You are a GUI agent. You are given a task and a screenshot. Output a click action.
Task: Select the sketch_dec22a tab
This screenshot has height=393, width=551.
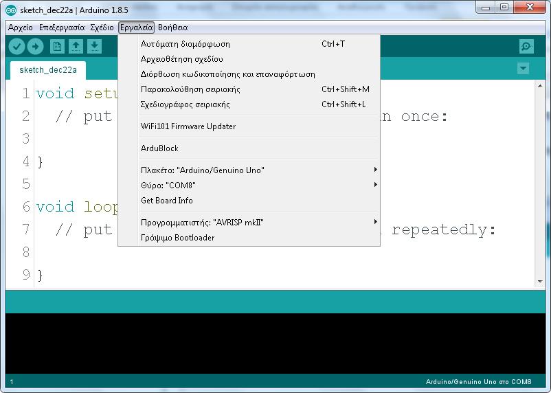pyautogui.click(x=48, y=70)
